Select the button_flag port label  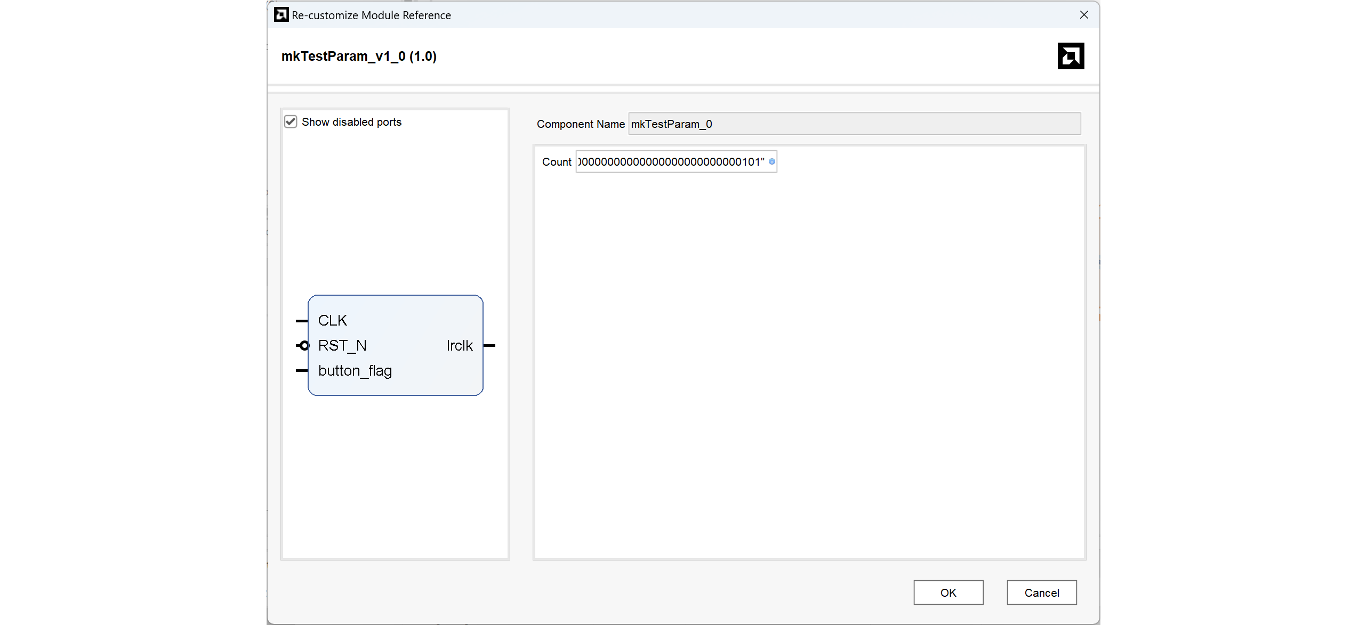[x=355, y=371]
